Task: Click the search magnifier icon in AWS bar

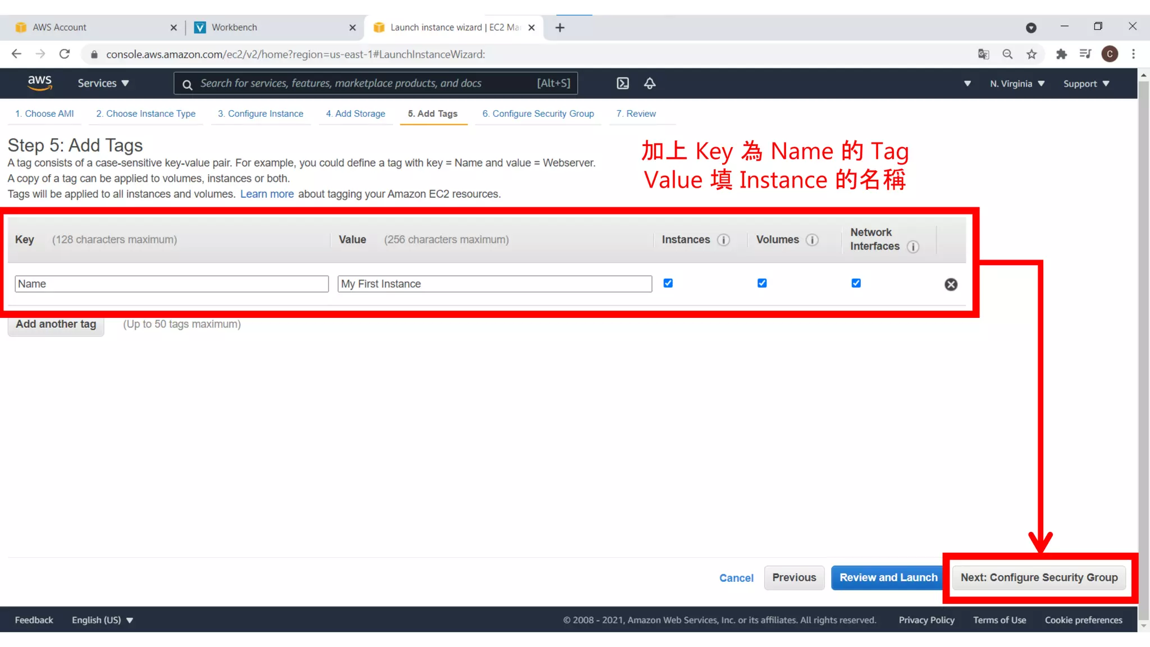Action: pyautogui.click(x=188, y=84)
